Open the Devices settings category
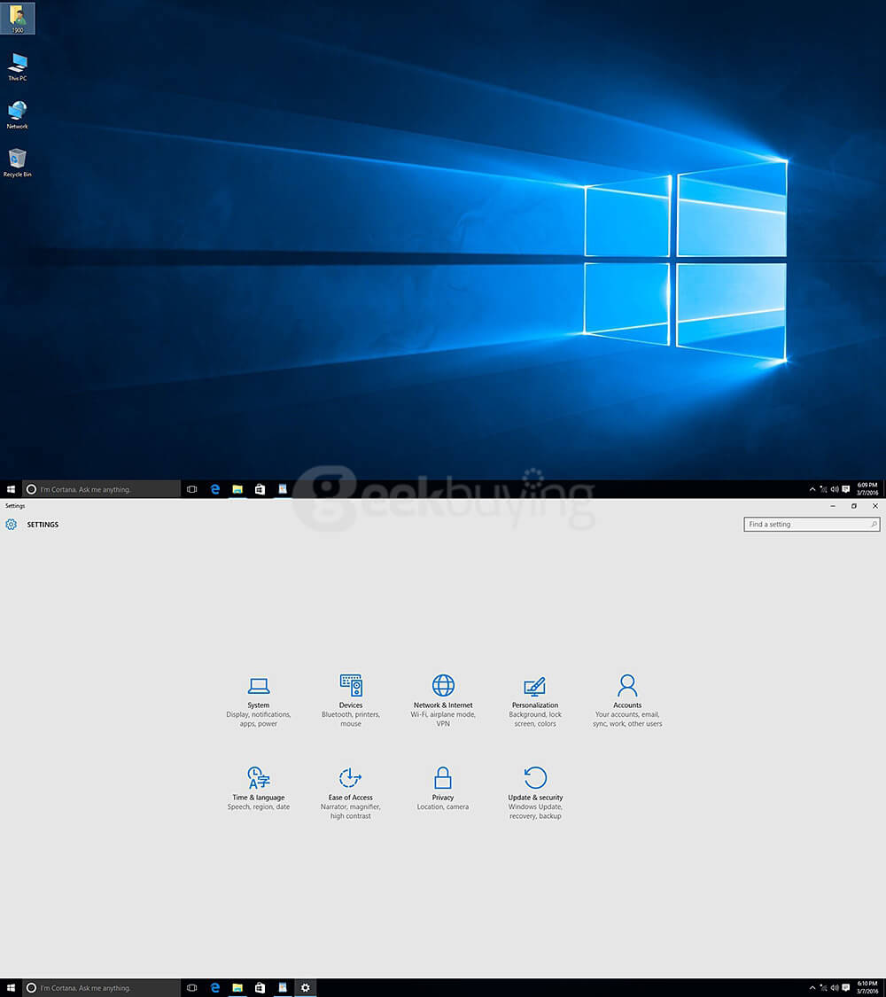The image size is (886, 997). (x=350, y=701)
